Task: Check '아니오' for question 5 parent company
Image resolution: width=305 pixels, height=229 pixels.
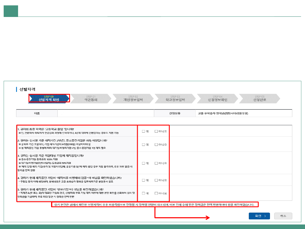Action: point(156,193)
